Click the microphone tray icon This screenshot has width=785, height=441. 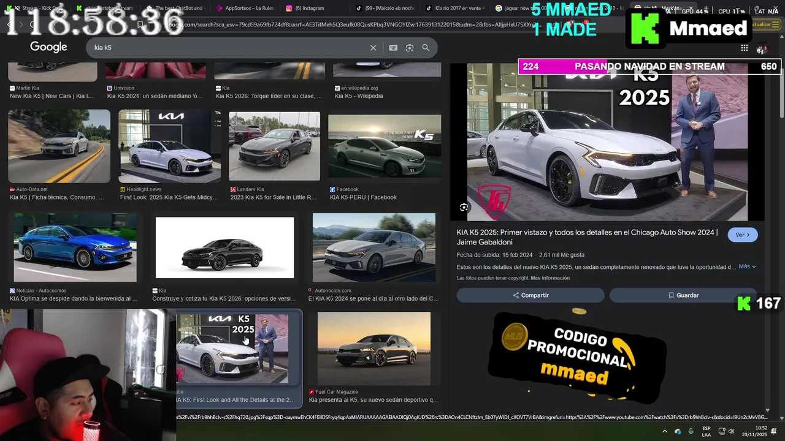[691, 431]
